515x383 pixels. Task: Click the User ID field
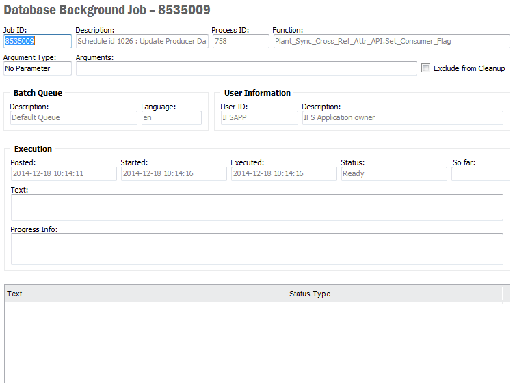pos(259,118)
